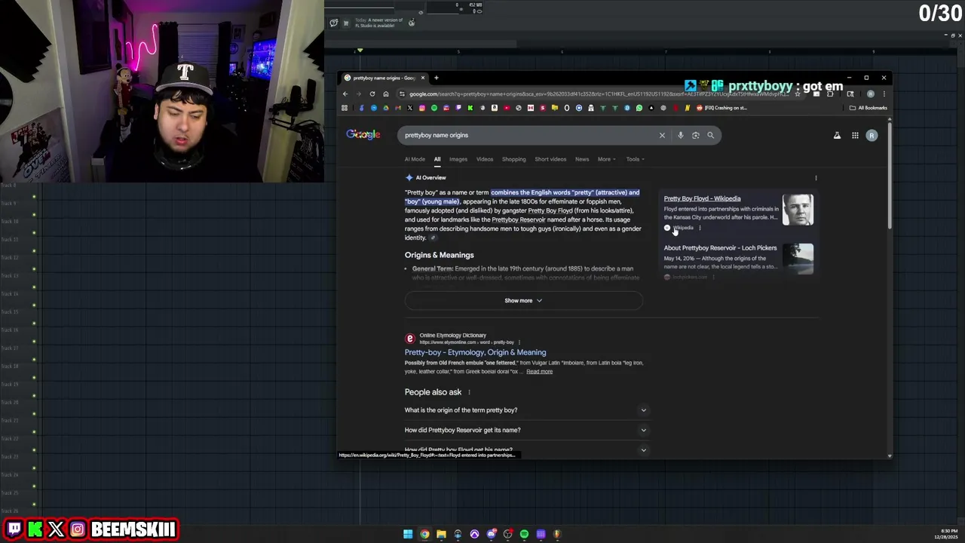Click the prettyboy name origins search field
Image resolution: width=965 pixels, height=543 pixels.
[x=528, y=135]
